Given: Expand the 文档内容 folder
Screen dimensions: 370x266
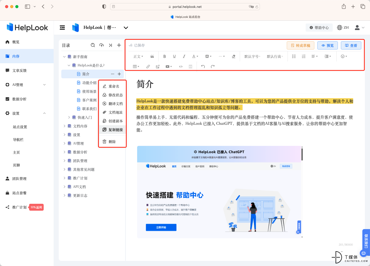Looking at the screenshot, I should tap(64, 126).
